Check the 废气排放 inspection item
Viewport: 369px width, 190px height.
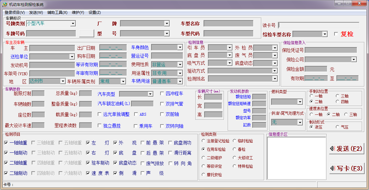143,163
